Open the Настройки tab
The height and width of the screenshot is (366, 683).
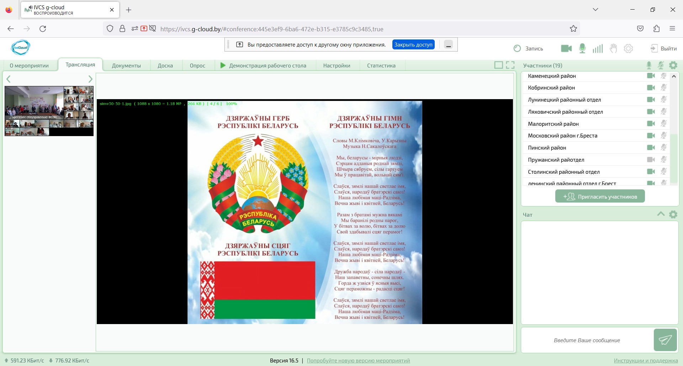tap(337, 65)
